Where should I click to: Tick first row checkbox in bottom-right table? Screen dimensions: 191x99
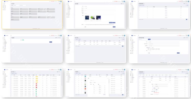[140, 79]
